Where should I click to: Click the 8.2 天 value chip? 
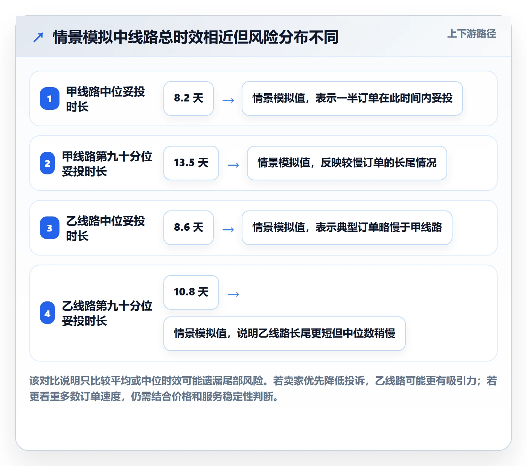[189, 98]
